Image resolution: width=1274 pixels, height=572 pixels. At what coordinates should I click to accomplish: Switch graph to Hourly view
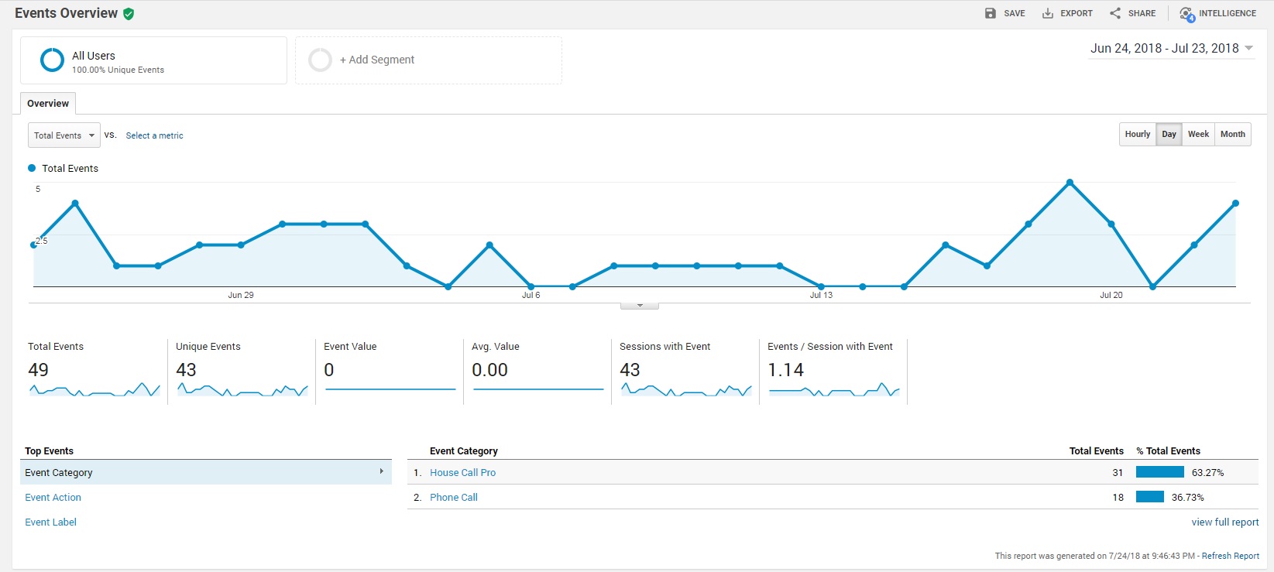click(1137, 134)
